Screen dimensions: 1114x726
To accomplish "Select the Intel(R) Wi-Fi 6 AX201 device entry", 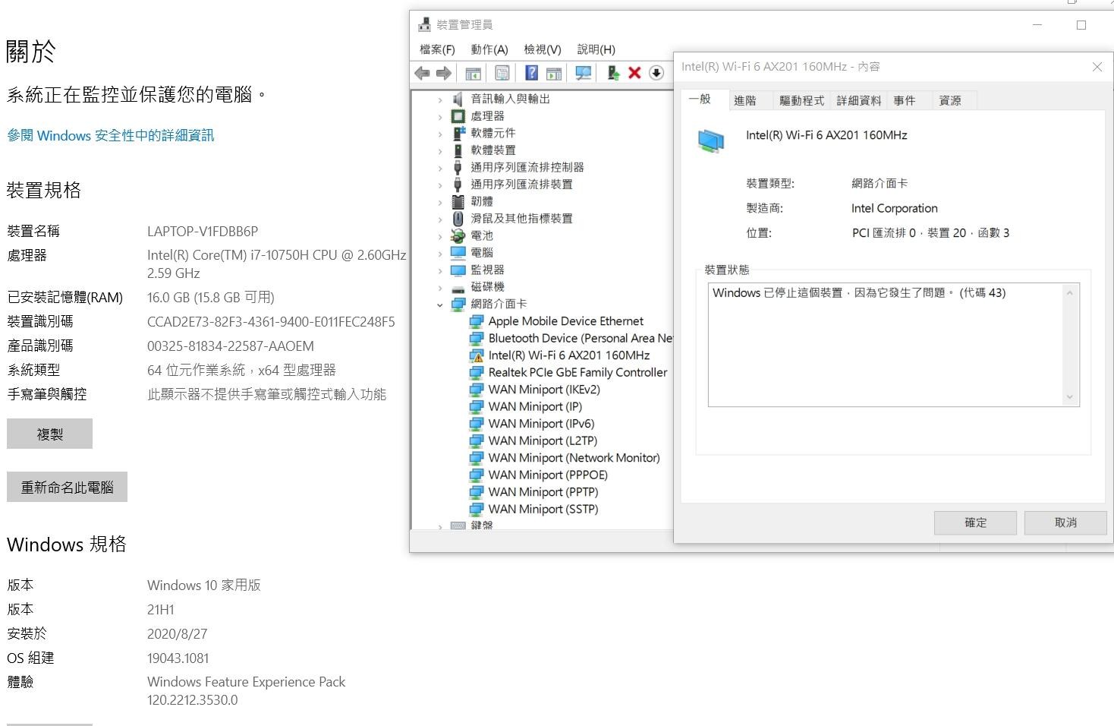I will point(570,355).
